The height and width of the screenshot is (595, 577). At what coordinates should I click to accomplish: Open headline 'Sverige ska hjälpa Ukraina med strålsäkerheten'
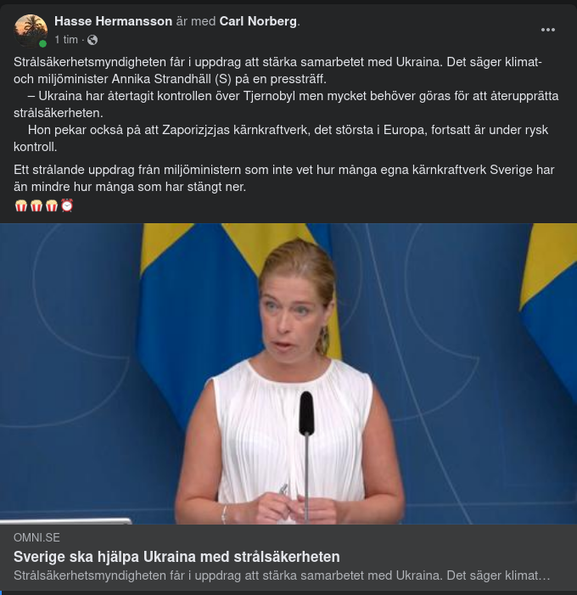click(176, 557)
